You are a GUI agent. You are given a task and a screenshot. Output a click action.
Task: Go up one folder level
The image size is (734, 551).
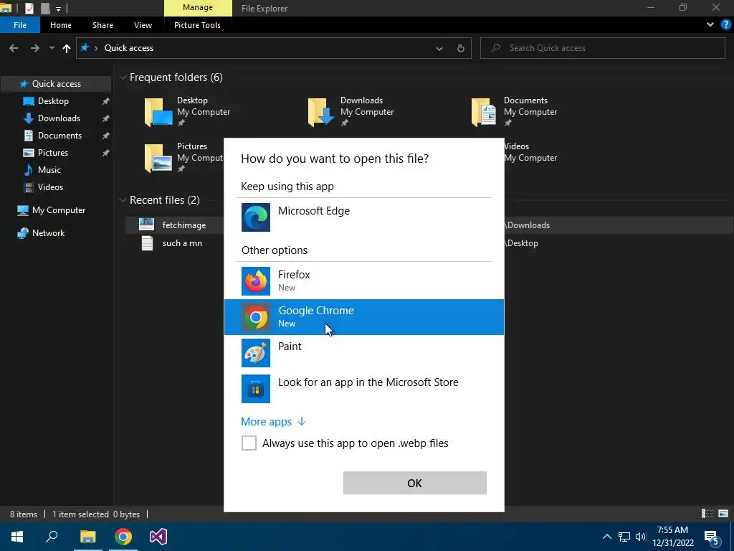pyautogui.click(x=67, y=48)
